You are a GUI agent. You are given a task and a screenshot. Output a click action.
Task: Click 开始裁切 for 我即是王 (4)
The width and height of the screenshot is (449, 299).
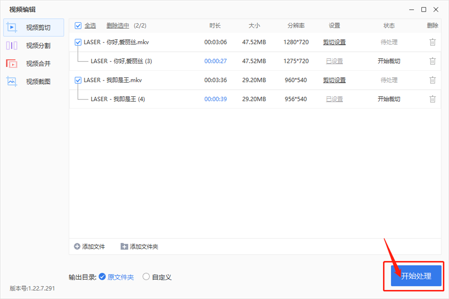(x=389, y=99)
